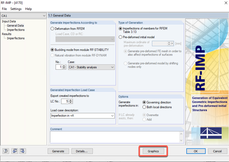Decrease the buckling mode No. value

(x=64, y=68)
